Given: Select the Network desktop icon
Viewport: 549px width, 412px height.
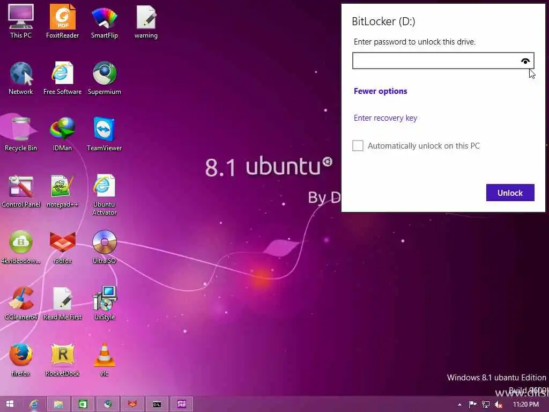Looking at the screenshot, I should point(21,78).
